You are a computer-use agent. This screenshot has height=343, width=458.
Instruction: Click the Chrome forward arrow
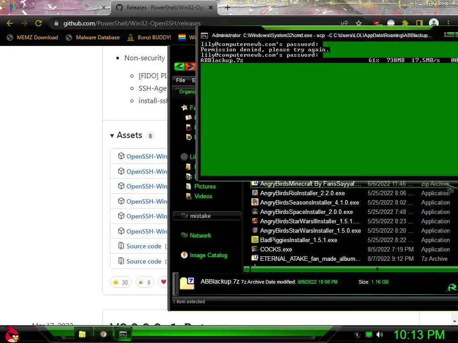(x=24, y=23)
